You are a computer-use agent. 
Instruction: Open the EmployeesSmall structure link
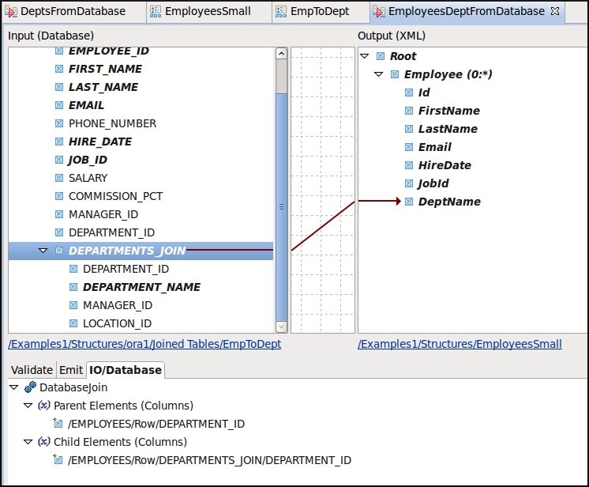[x=460, y=344]
